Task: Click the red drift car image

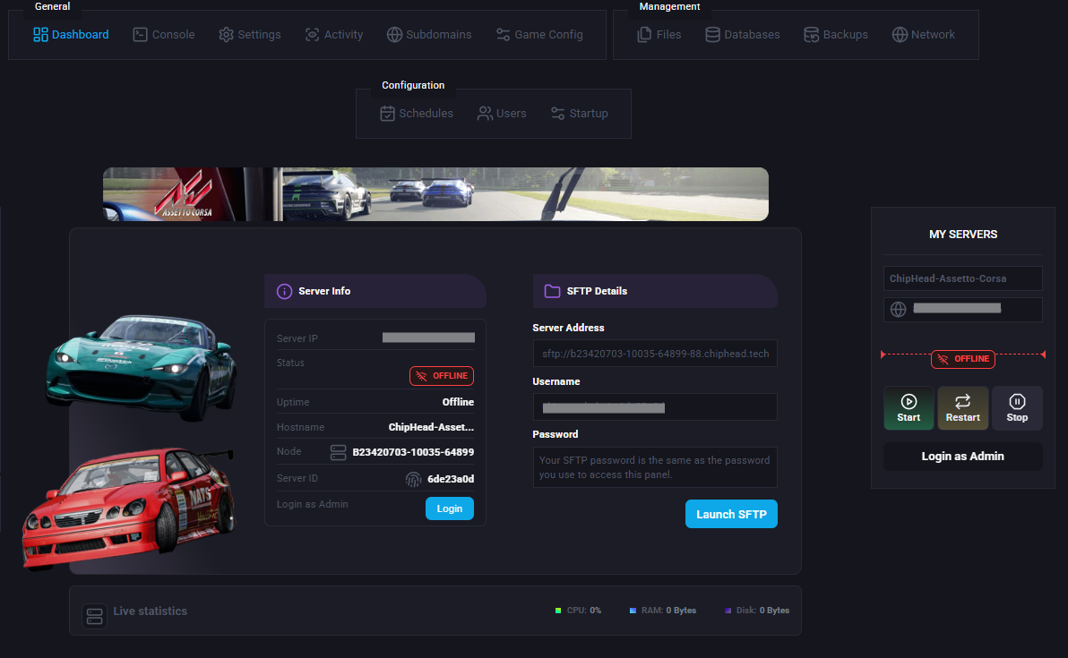Action: click(x=128, y=508)
